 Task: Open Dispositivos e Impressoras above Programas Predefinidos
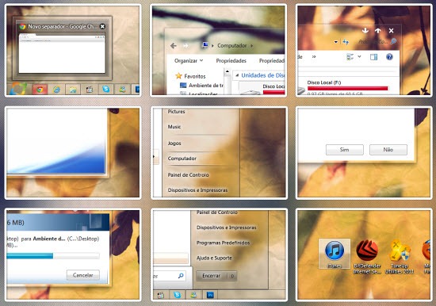227,228
